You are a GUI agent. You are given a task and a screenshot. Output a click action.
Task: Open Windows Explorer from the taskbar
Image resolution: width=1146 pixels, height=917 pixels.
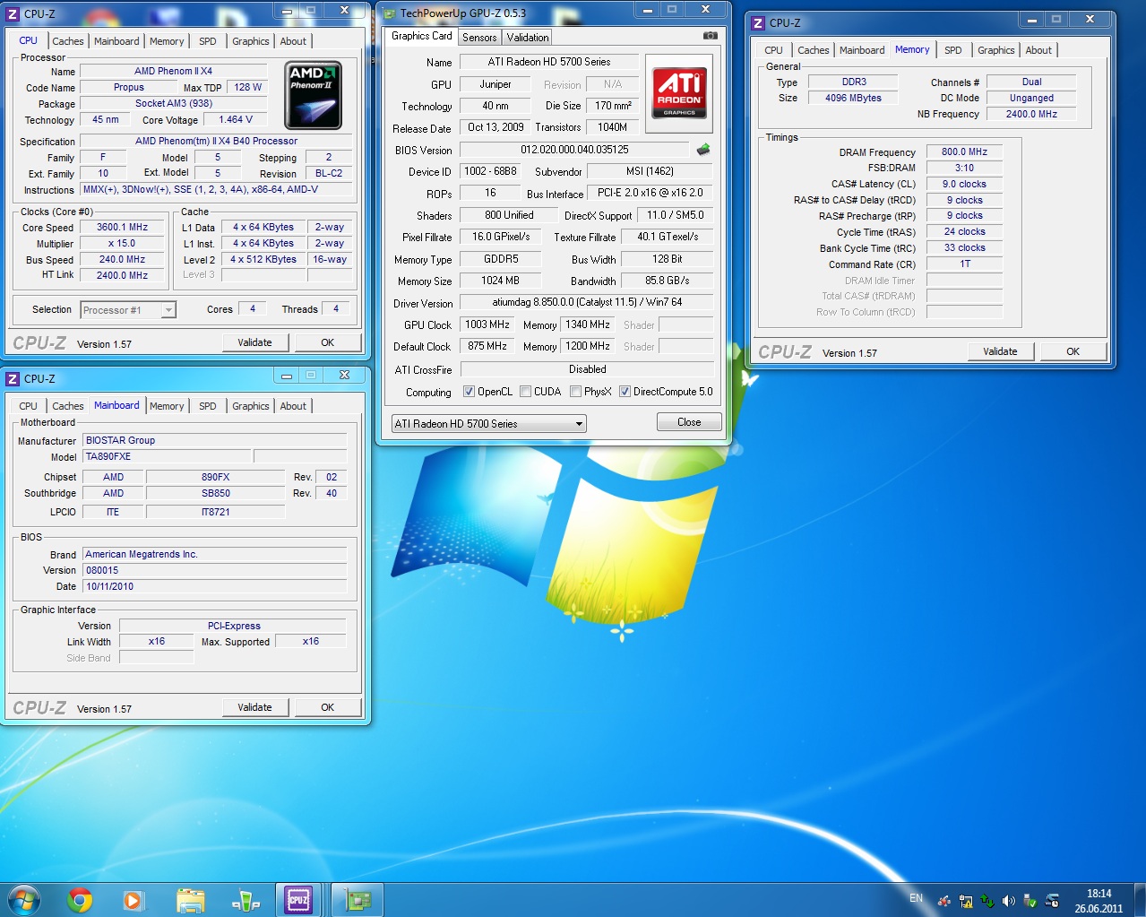tap(190, 900)
